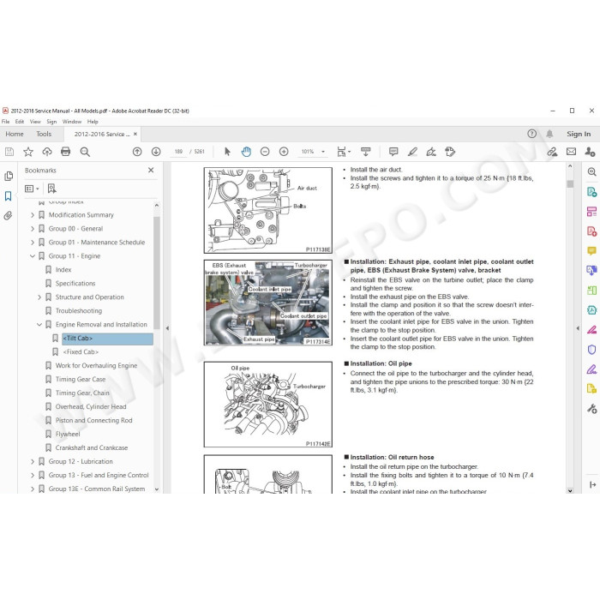Click the bookmarks panel scrollbar thumb
600x600 pixels.
click(x=157, y=272)
